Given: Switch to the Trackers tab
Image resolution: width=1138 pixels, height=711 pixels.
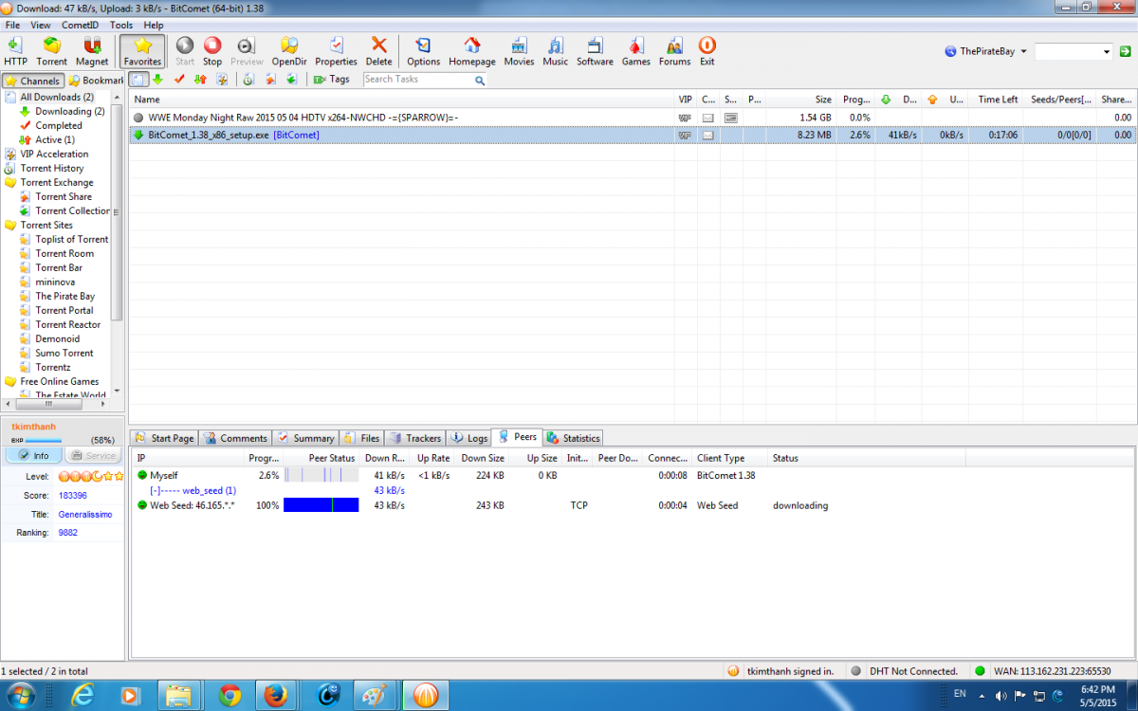Looking at the screenshot, I should tap(415, 438).
